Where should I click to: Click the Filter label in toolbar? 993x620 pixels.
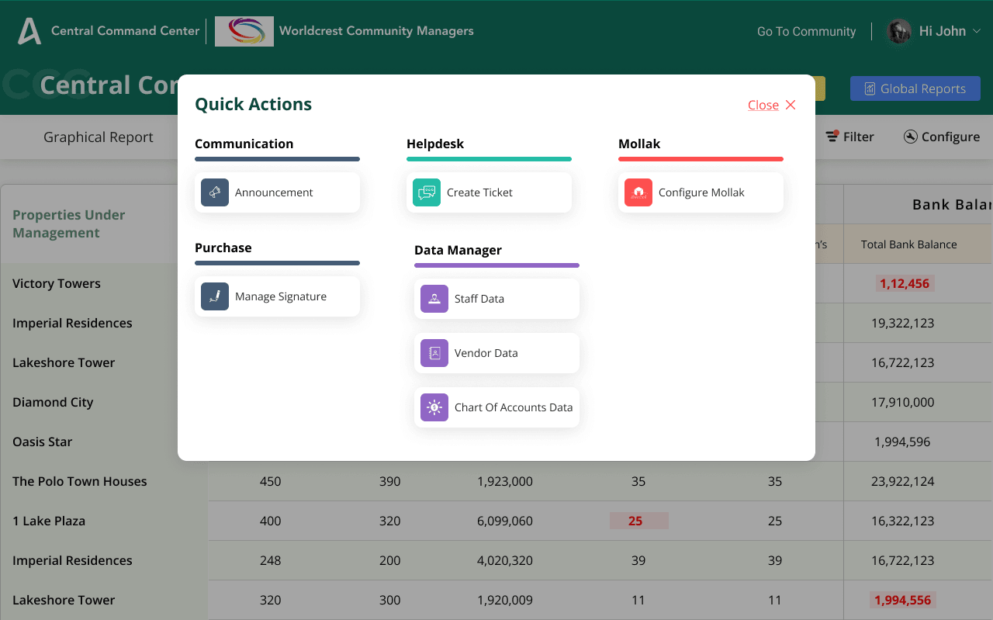pos(859,137)
